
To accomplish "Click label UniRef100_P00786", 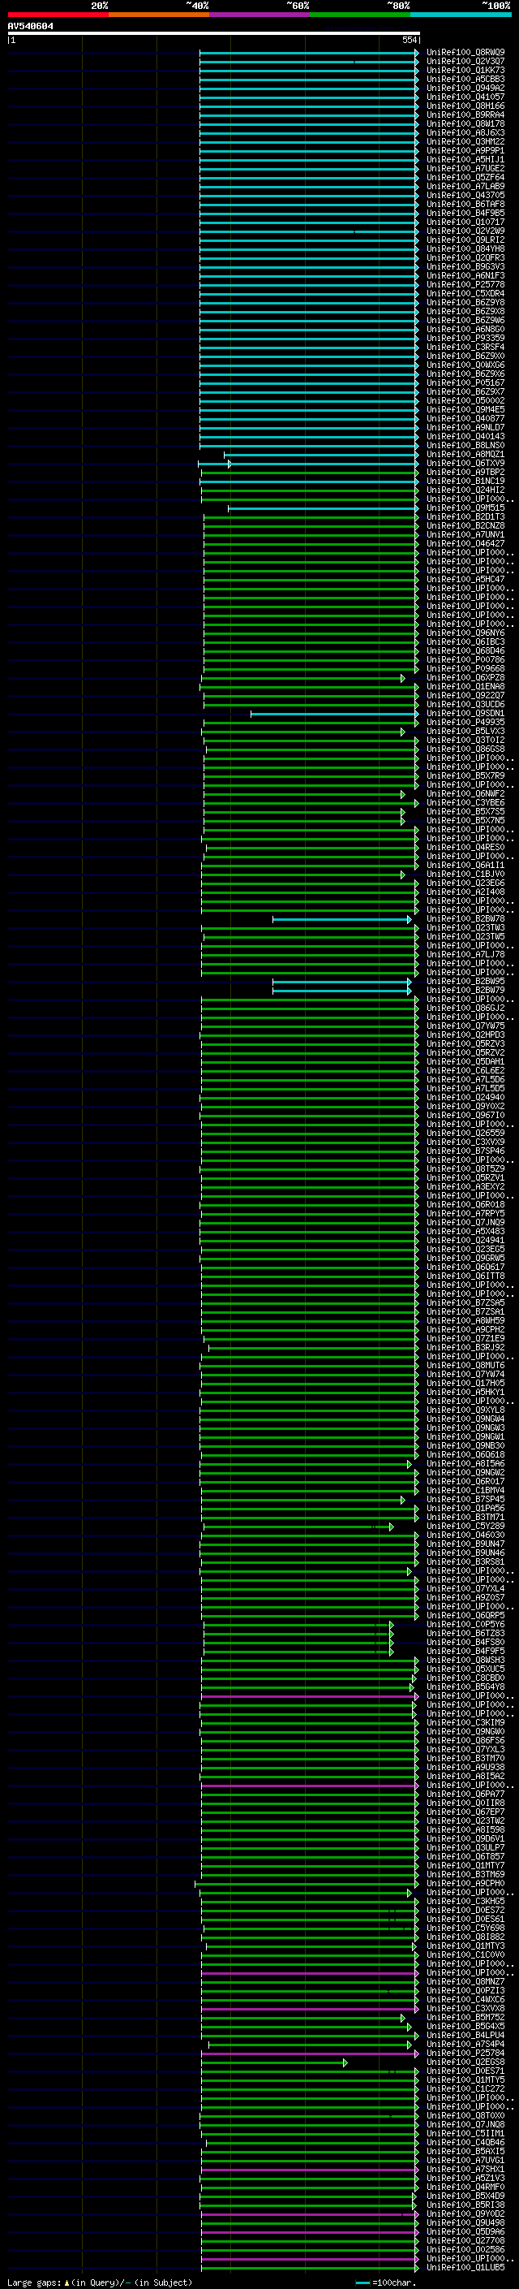I will (465, 659).
